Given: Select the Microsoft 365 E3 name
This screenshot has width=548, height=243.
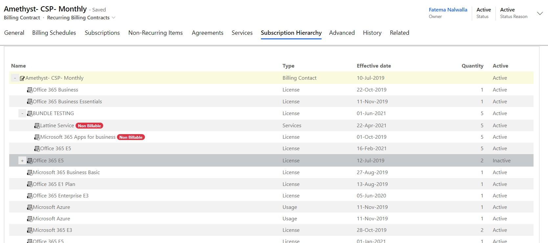Looking at the screenshot, I should [x=52, y=230].
